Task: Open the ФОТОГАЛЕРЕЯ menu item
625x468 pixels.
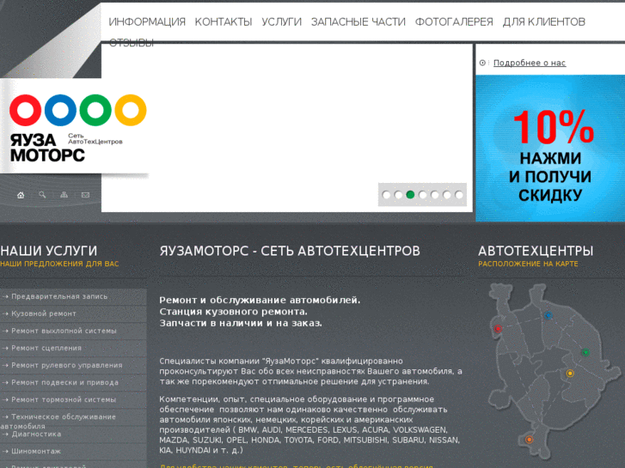Action: pos(454,22)
